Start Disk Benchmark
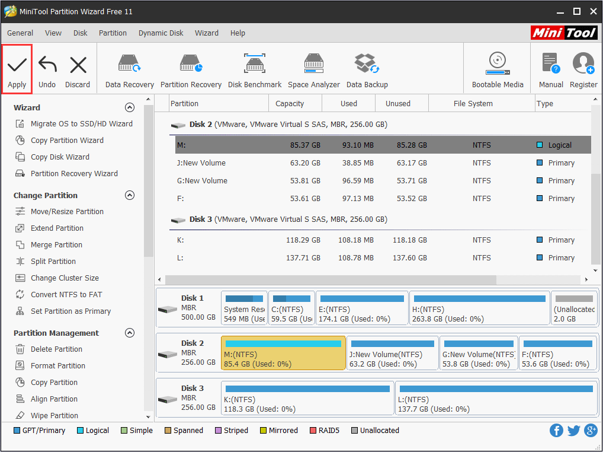603x452 pixels. click(x=255, y=71)
